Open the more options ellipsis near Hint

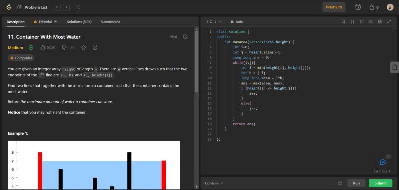click(185, 37)
